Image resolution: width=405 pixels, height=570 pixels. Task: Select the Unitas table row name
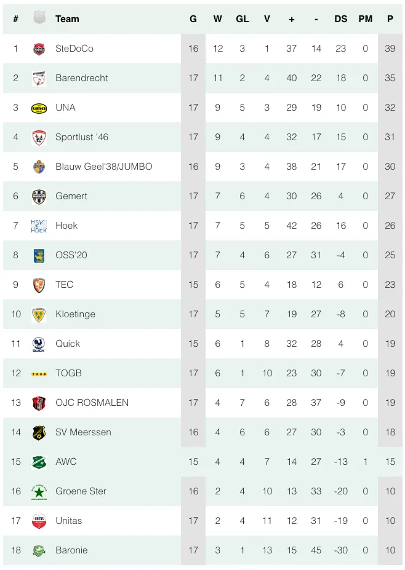tap(68, 521)
